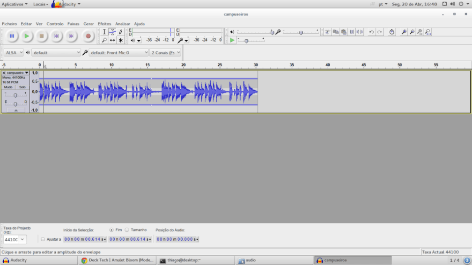The width and height of the screenshot is (472, 265).
Task: Pick the Draw pencil tool
Action: pyautogui.click(x=120, y=32)
